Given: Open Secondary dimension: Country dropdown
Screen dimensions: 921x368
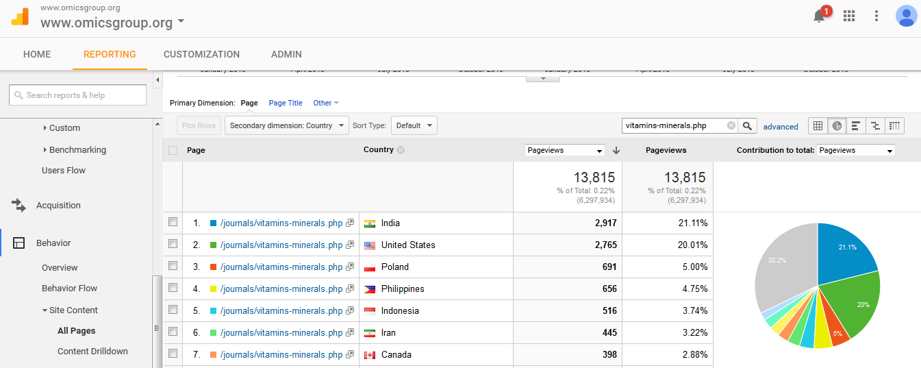Looking at the screenshot, I should click(287, 125).
